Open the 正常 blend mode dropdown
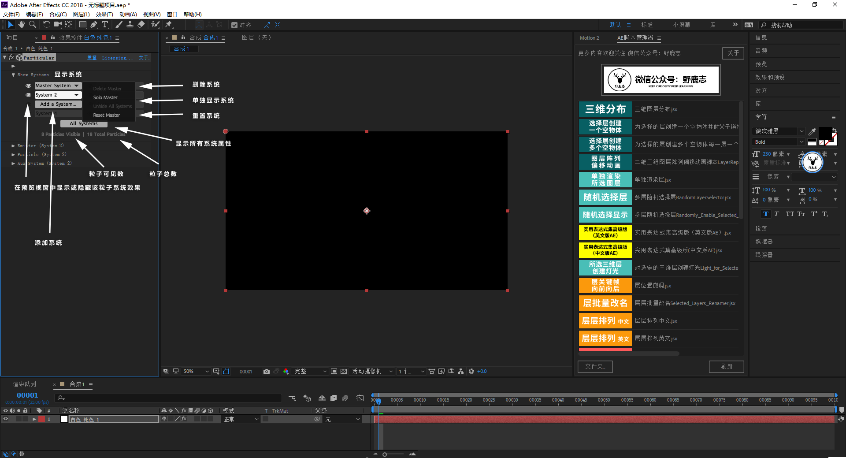This screenshot has height=458, width=846. 241,419
